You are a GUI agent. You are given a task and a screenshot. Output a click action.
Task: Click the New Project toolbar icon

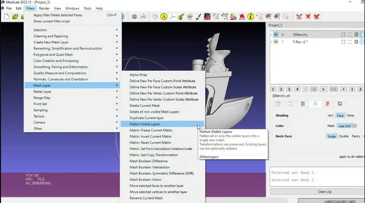(x=6, y=16)
